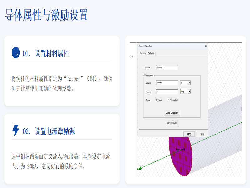Click the blue moon icon beside section 01
Viewport: 250px width, 188px height.
(x=16, y=53)
